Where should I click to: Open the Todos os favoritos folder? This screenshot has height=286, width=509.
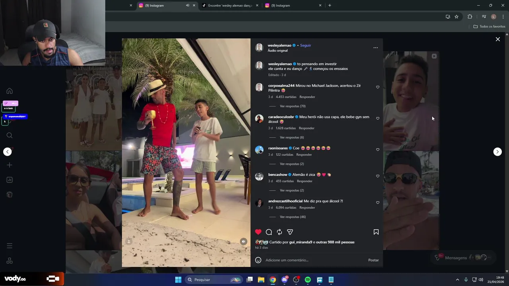pos(490,27)
